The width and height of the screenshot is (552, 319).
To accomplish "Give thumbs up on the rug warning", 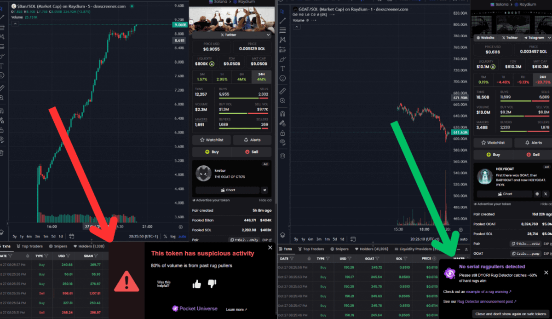I will click(x=197, y=284).
